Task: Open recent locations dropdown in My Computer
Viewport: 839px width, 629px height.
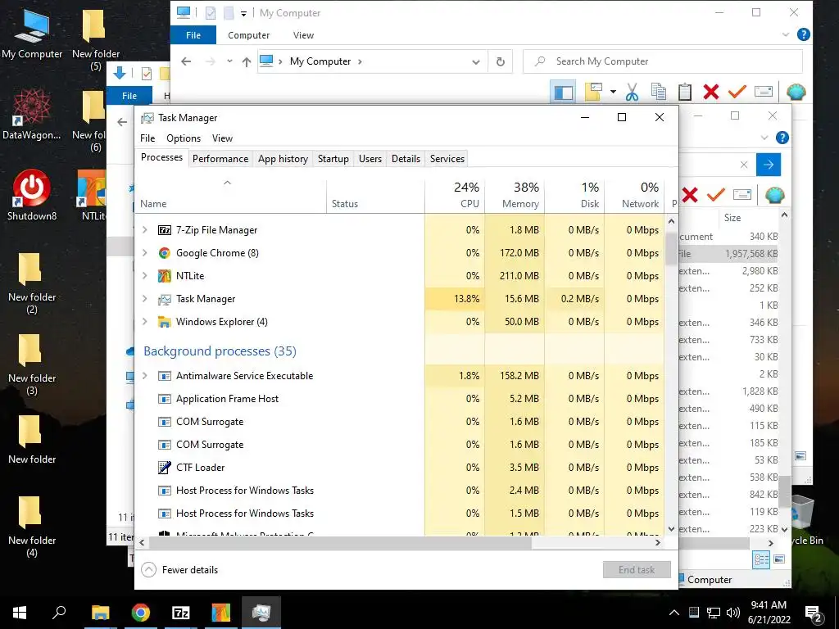Action: [x=229, y=61]
